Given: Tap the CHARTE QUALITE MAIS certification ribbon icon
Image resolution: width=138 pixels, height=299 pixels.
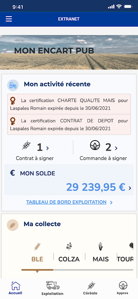Looking at the screenshot, I should [x=13, y=101].
